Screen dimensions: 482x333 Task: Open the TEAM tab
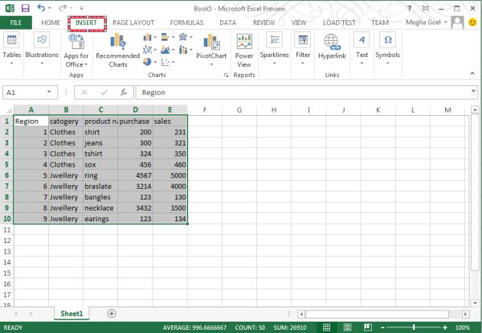(x=380, y=23)
